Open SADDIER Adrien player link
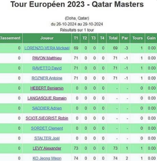Viewport: 157px width, 161px height. [47, 108]
